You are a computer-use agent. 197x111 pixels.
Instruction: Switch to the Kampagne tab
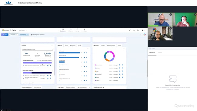coord(73,45)
